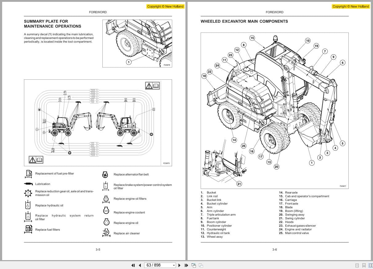Click the engine coolant symbol

point(106,211)
